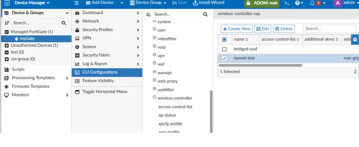Viewport: 359px width, 147px height.
Task: Expand the webfilter tree node
Action: [x=154, y=89]
